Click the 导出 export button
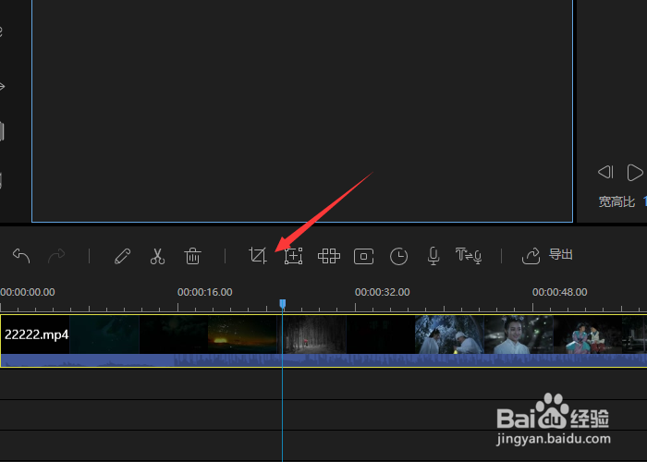 click(547, 256)
